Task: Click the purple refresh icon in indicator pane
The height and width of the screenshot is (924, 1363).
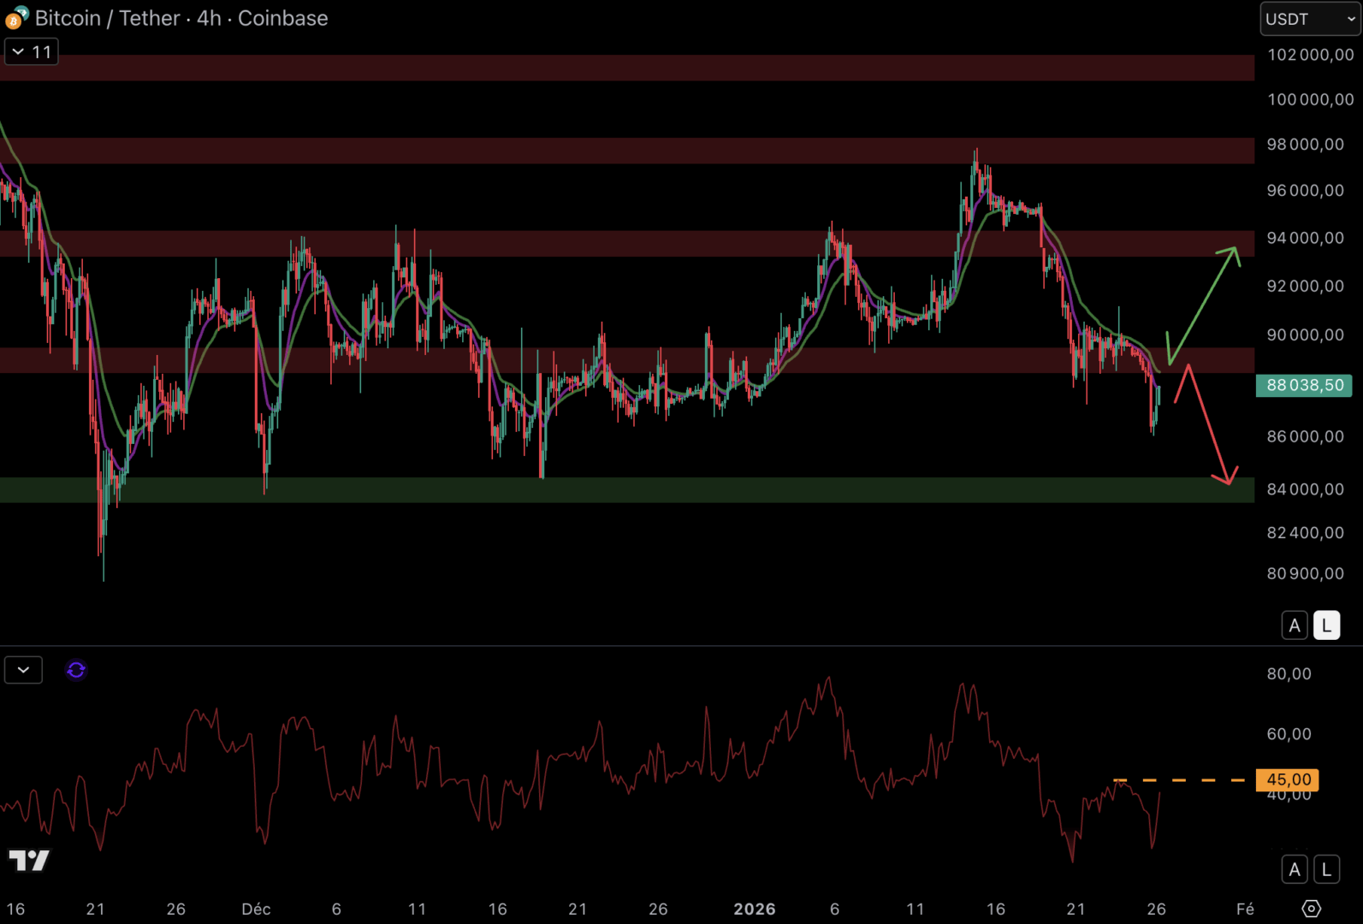Action: (76, 670)
